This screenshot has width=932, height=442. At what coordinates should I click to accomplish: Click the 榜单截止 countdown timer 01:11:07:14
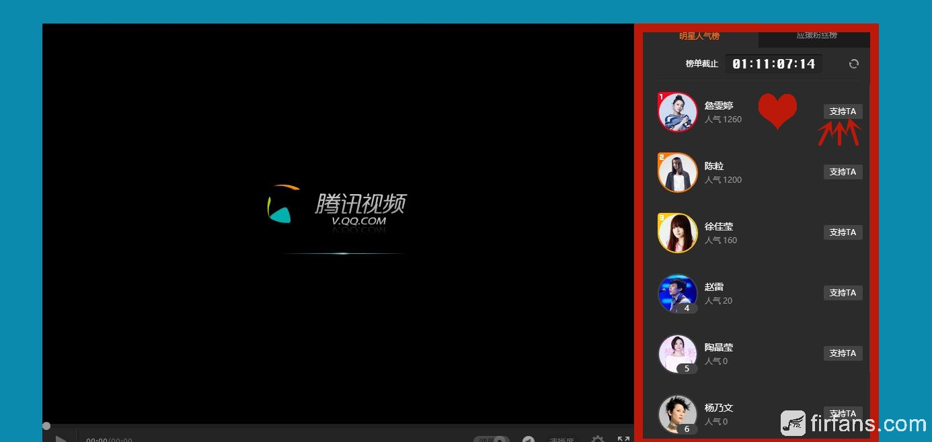(774, 64)
